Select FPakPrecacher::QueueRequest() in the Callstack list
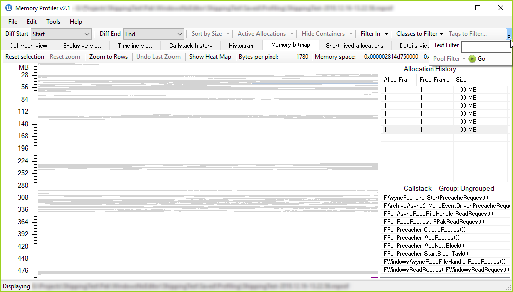Screen dimensions: 513x292 click(x=425, y=229)
